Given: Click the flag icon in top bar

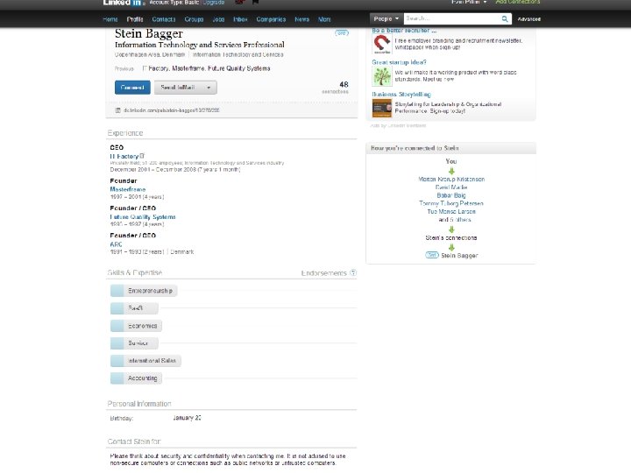Looking at the screenshot, I should tap(255, 2).
